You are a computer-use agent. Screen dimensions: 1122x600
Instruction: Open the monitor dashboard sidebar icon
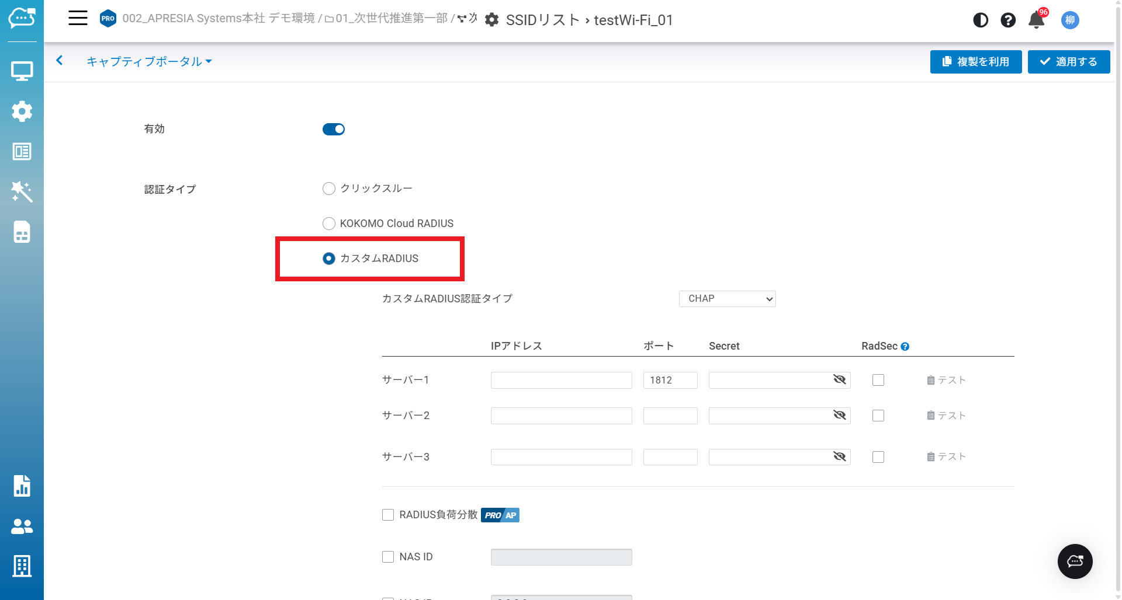[22, 71]
